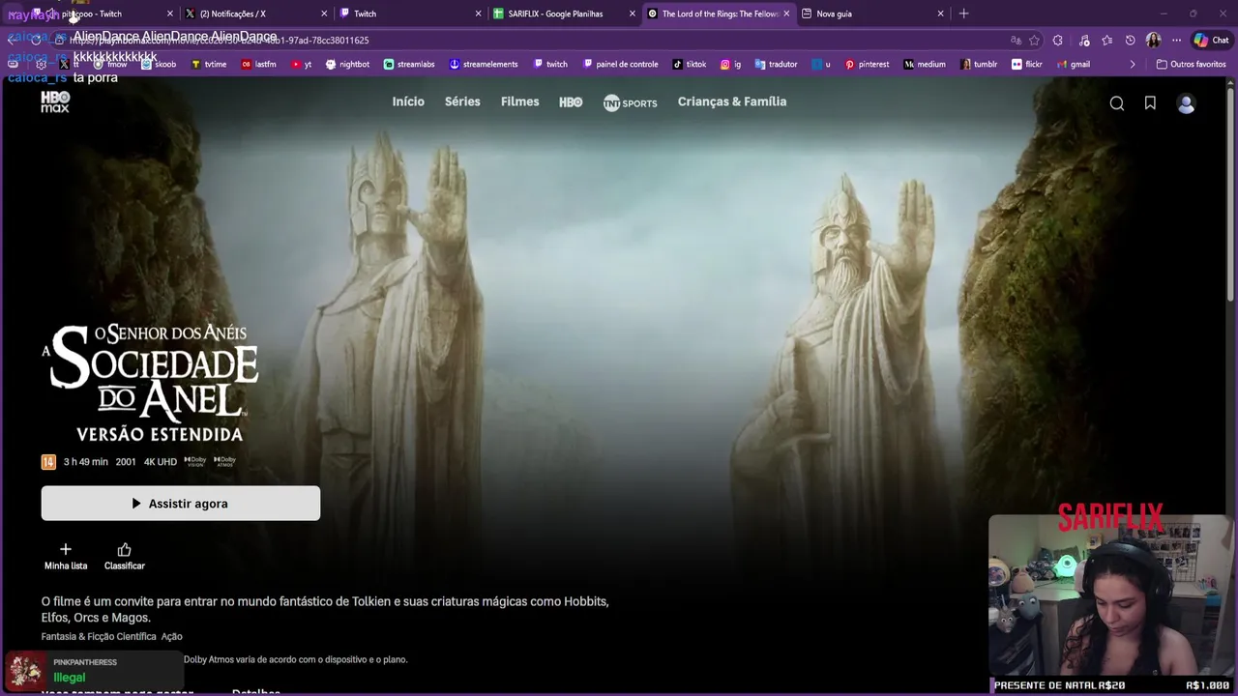Open the browser profile picture

pyautogui.click(x=1153, y=41)
